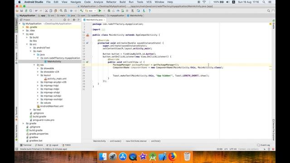Click the Make Project hammer icon
The width and height of the screenshot is (290, 163).
[82, 11]
